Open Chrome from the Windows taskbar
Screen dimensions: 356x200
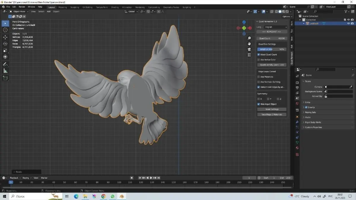103,196
